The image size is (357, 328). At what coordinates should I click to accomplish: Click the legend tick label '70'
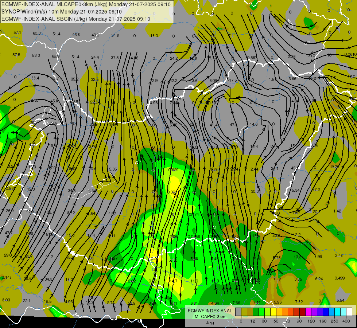pos(288,321)
